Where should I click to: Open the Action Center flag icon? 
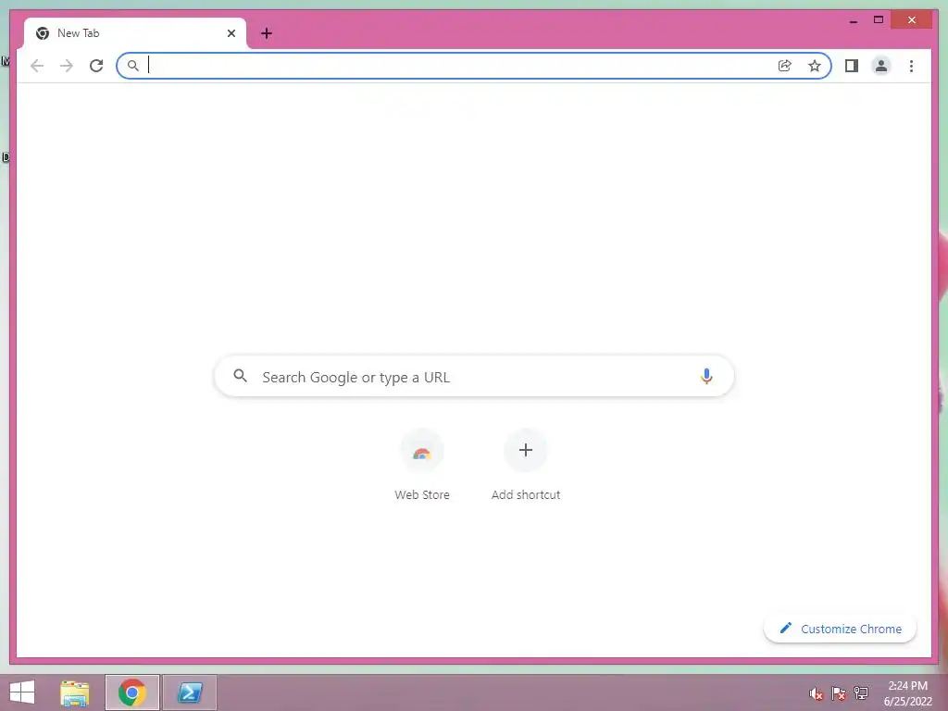pyautogui.click(x=839, y=694)
